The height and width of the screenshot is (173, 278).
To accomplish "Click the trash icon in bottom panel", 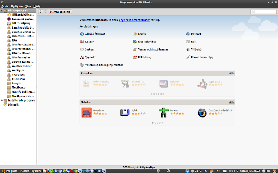I will pyautogui.click(x=158, y=171).
